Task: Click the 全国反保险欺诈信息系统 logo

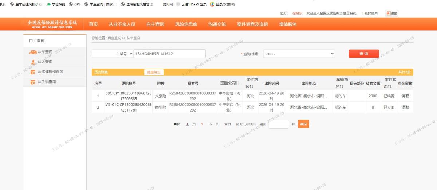Action: click(52, 24)
